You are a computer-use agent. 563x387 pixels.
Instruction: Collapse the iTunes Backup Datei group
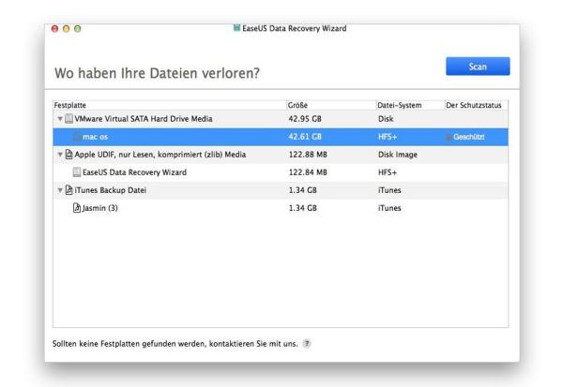click(60, 190)
